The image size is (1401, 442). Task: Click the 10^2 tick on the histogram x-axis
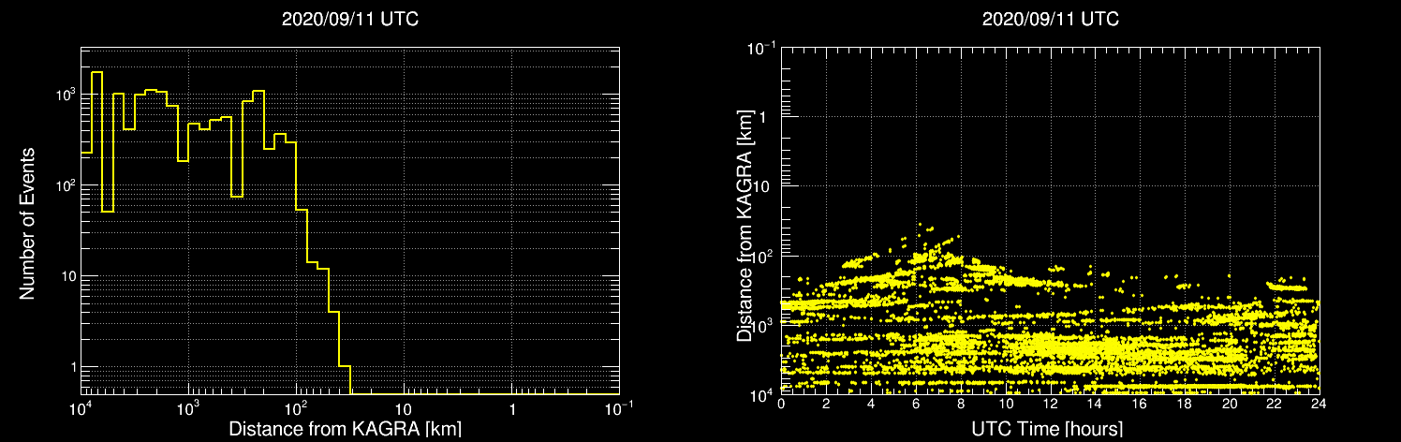(296, 408)
